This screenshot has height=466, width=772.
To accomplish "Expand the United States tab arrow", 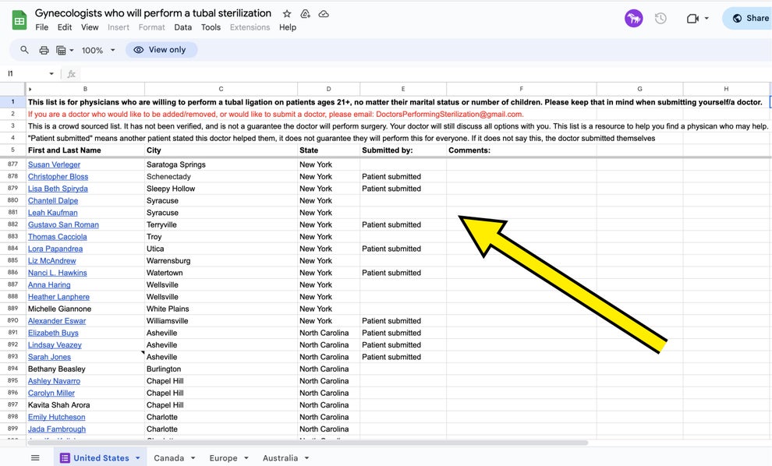I will point(138,458).
